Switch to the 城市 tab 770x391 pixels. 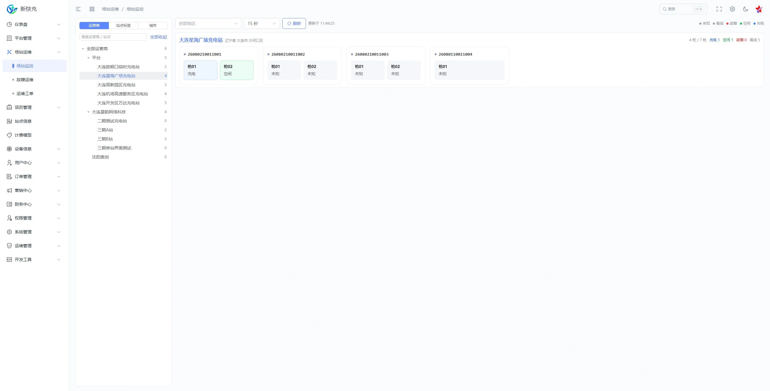tap(153, 26)
